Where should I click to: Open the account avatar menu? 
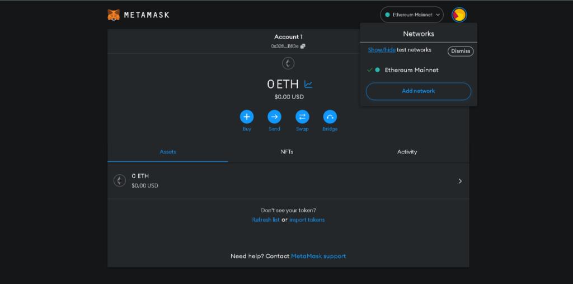coord(459,15)
